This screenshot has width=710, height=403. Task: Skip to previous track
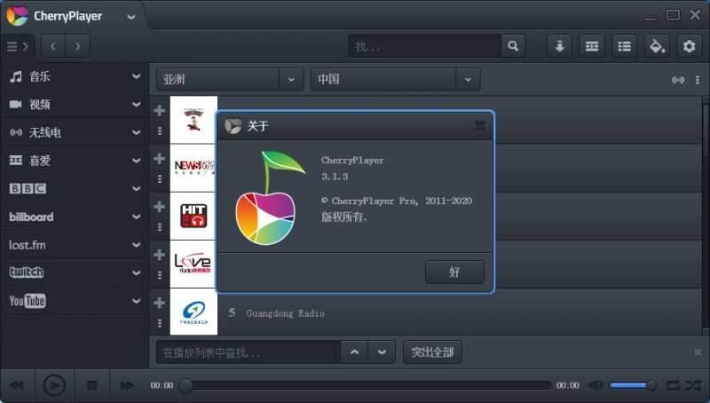(16, 386)
